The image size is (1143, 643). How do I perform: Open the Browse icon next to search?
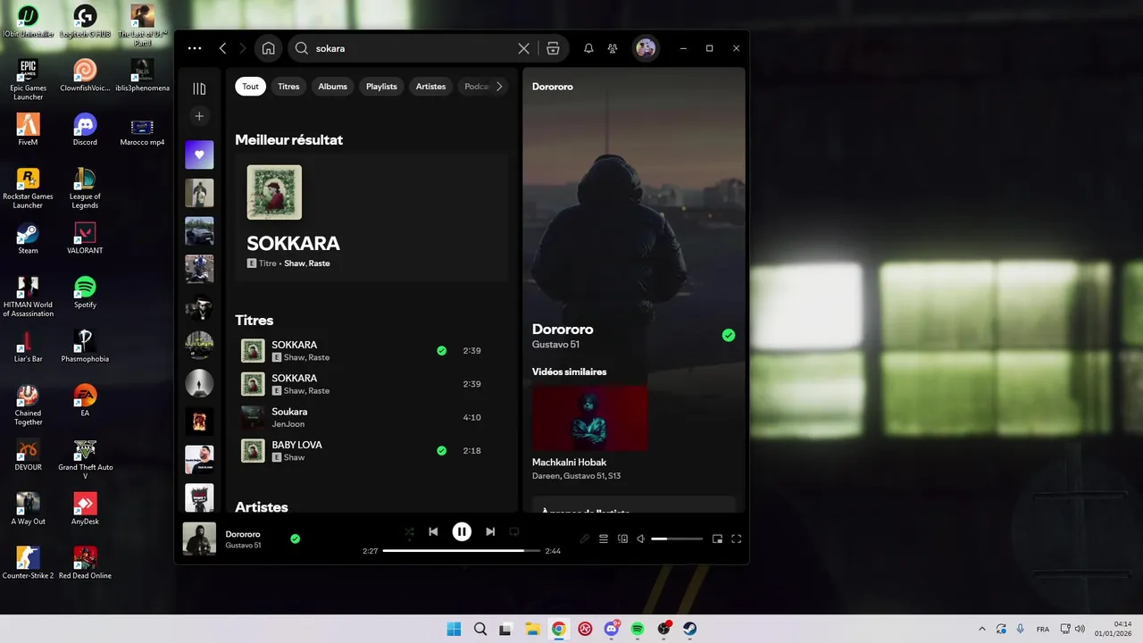point(553,48)
